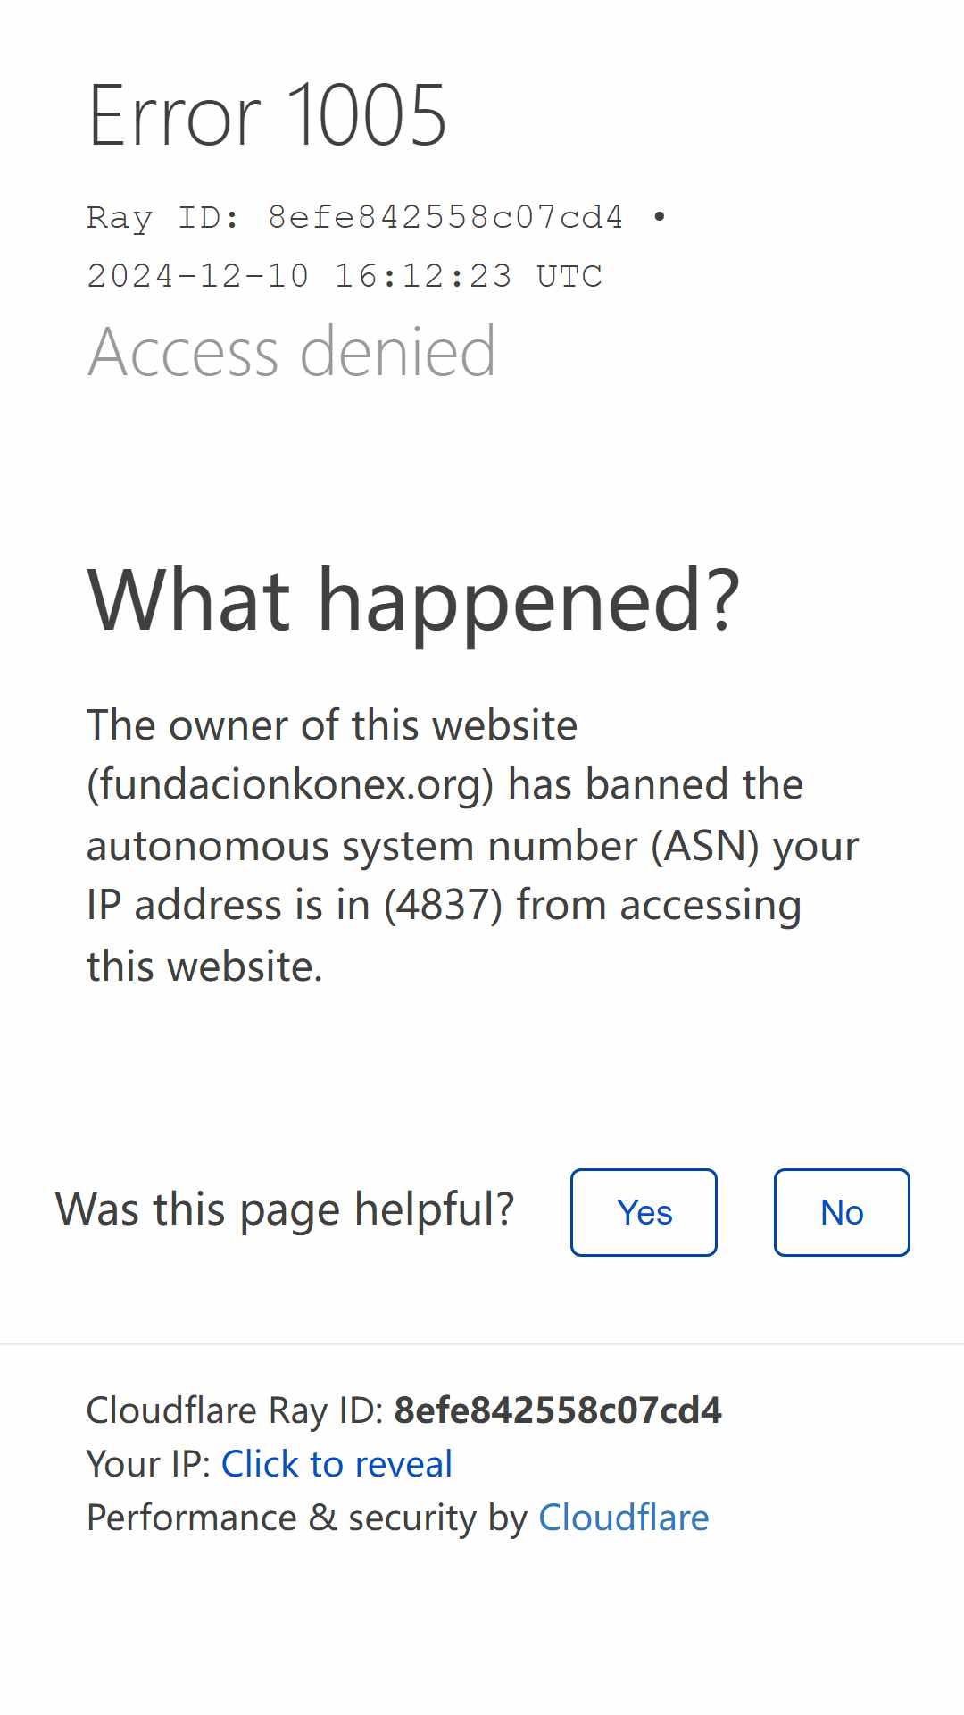Click the ASN number (4837) text
This screenshot has width=964, height=1715.
pos(444,905)
